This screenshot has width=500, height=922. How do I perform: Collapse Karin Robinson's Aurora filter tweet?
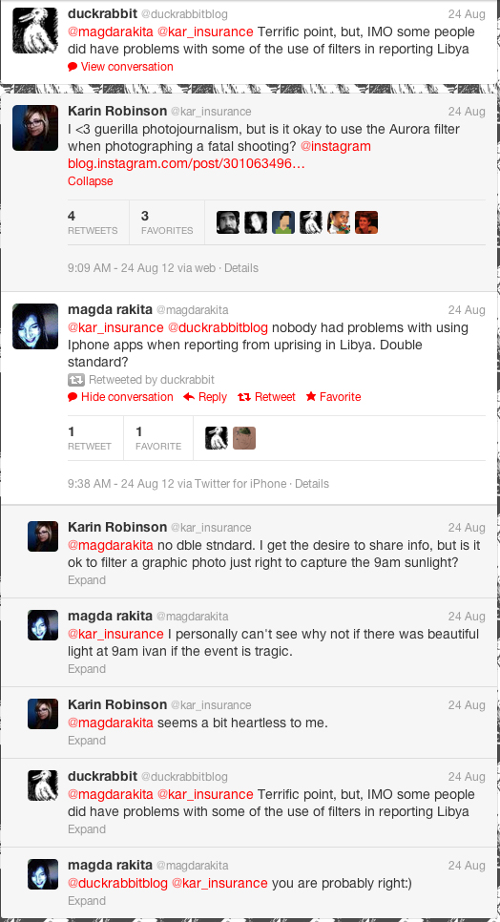[91, 181]
